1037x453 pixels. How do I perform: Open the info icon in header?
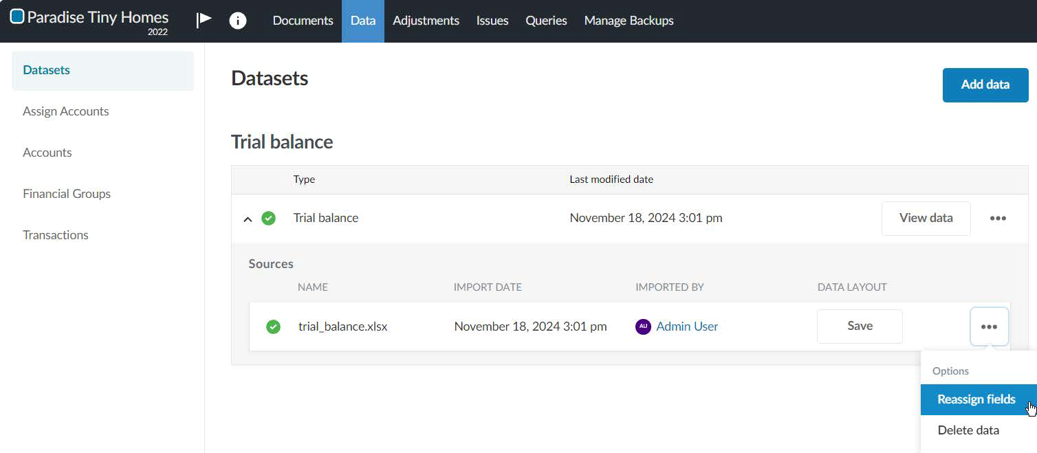(x=238, y=21)
